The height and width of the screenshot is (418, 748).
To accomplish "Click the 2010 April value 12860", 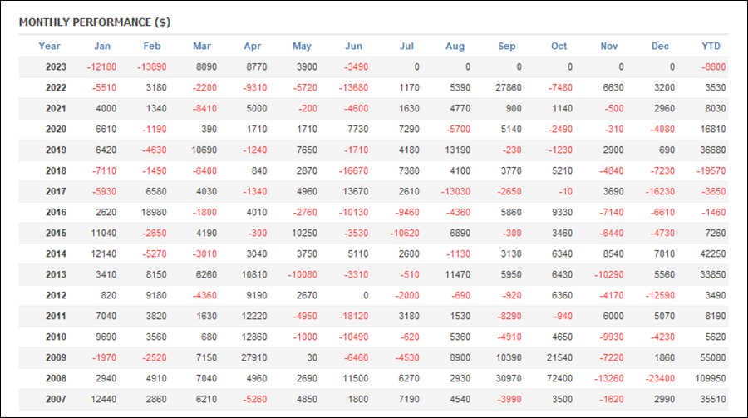I will click(x=254, y=337).
